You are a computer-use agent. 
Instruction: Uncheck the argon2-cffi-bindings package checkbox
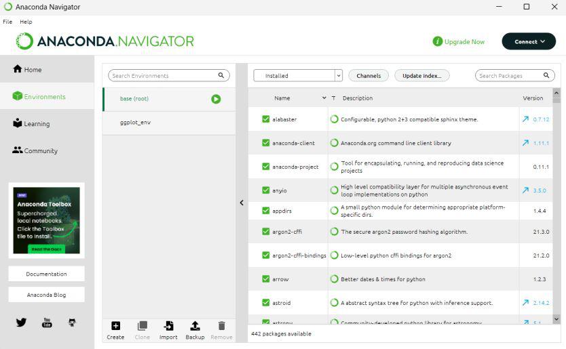click(265, 255)
